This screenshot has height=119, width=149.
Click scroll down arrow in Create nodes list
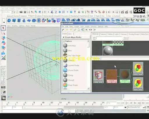(x=88, y=88)
